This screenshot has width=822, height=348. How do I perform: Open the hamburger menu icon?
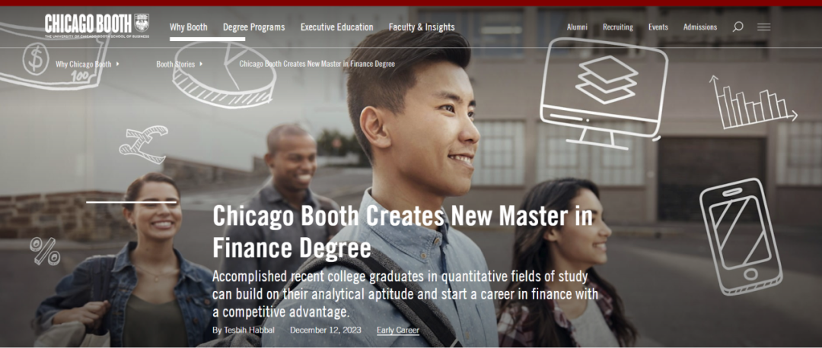[764, 27]
